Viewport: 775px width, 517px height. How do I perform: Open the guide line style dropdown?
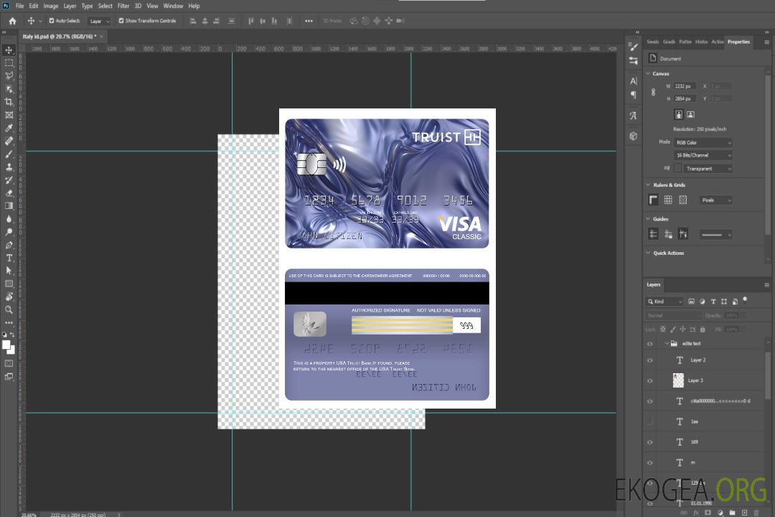coord(715,235)
